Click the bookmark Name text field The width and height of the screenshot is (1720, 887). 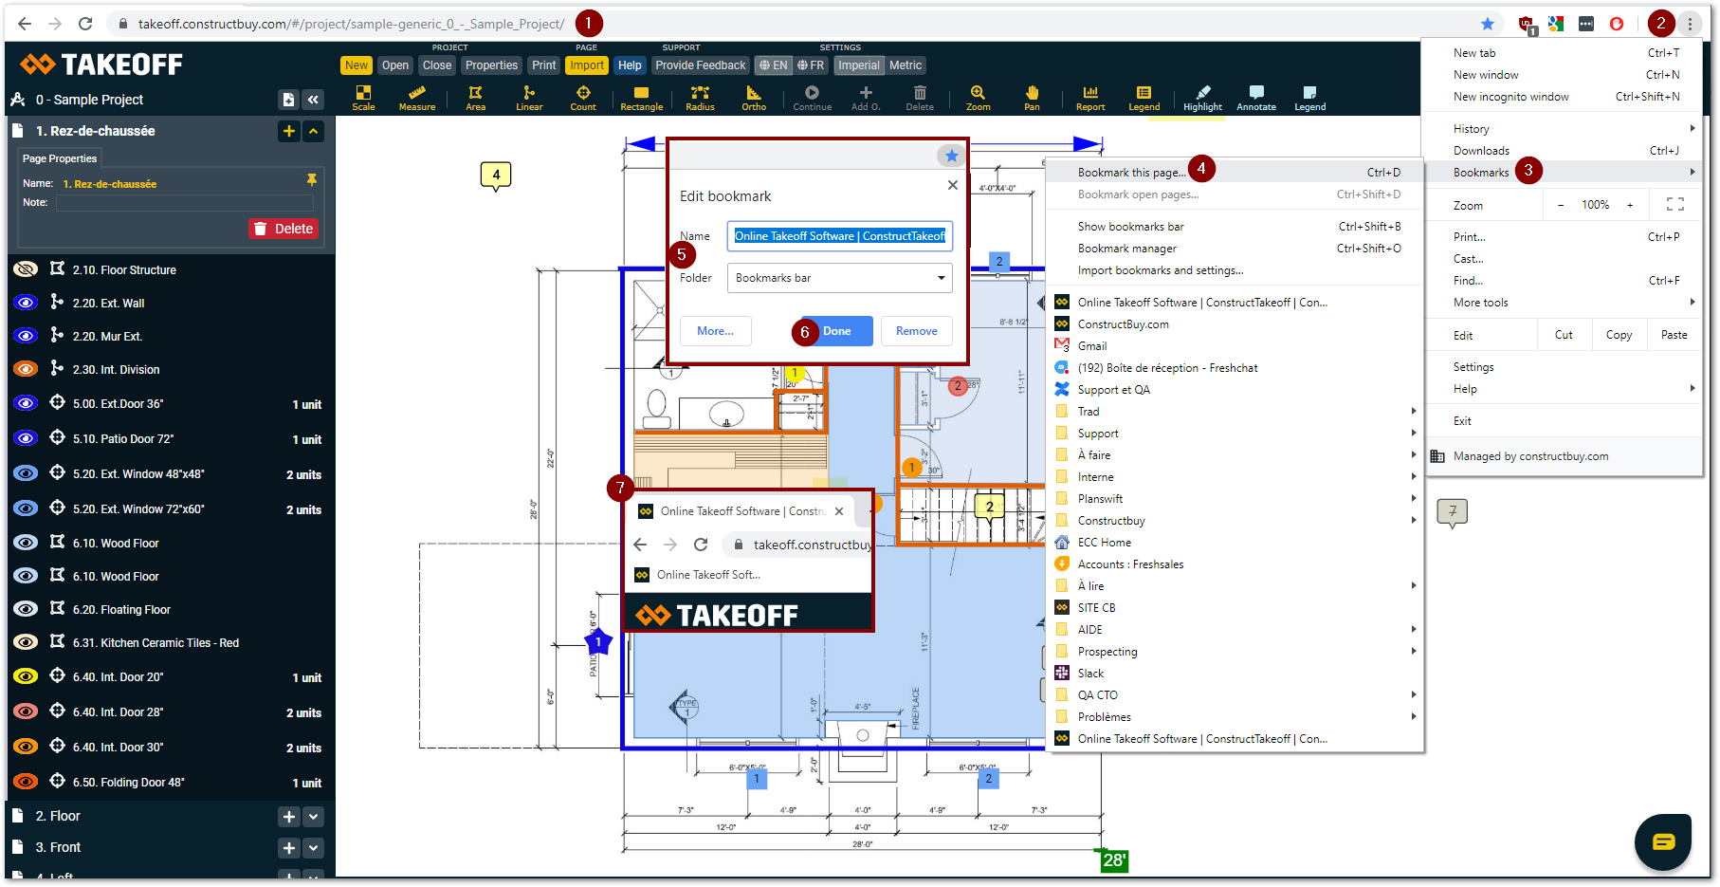839,236
